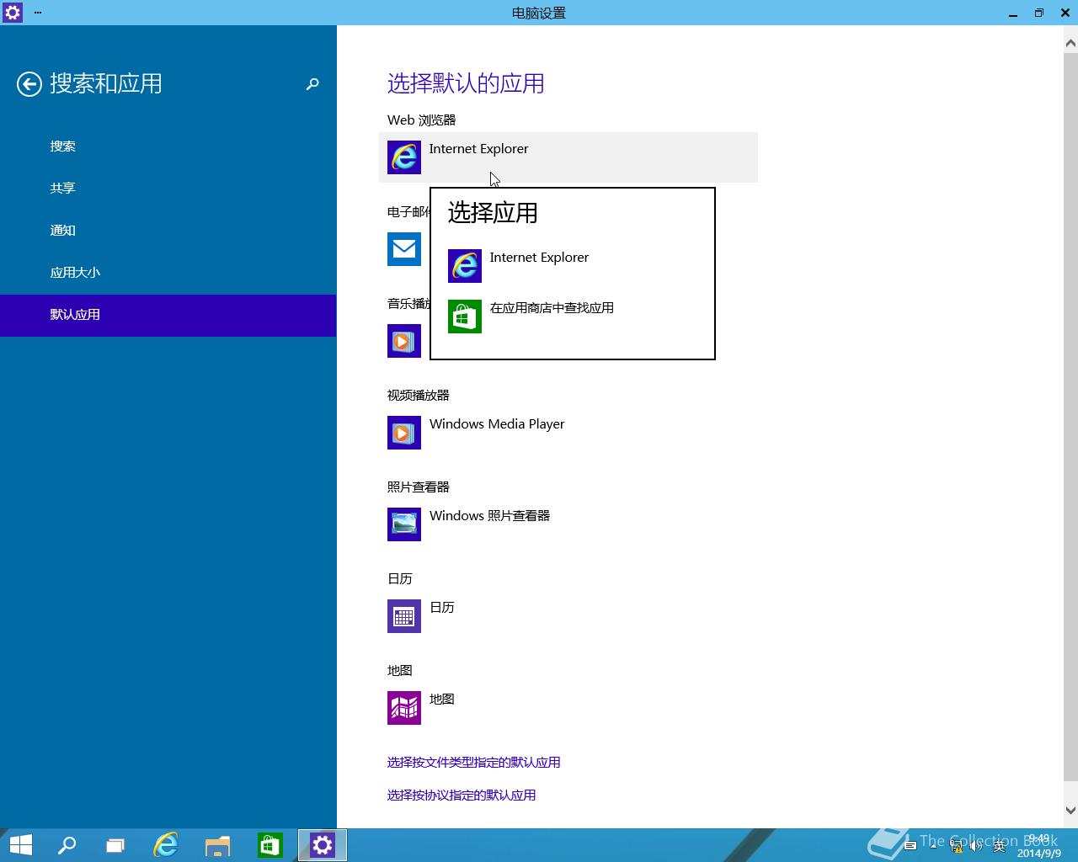Click the Windows 照片查看器 label
Image resolution: width=1078 pixels, height=862 pixels.
[x=489, y=516]
